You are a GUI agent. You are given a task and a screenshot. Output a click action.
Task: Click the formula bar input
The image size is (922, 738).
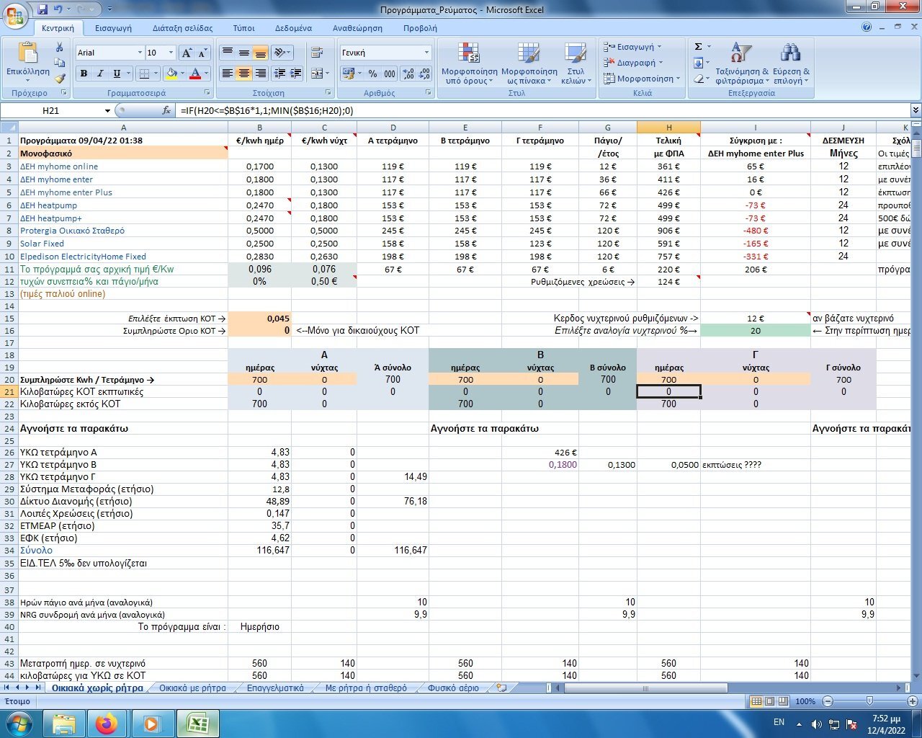click(543, 111)
